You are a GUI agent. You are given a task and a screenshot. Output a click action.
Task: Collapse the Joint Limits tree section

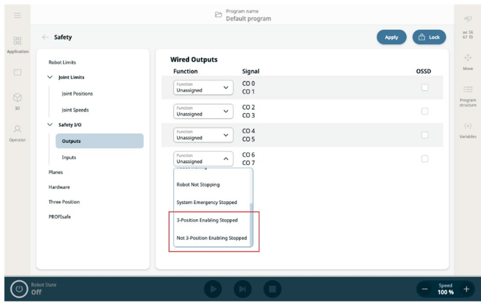tap(50, 77)
